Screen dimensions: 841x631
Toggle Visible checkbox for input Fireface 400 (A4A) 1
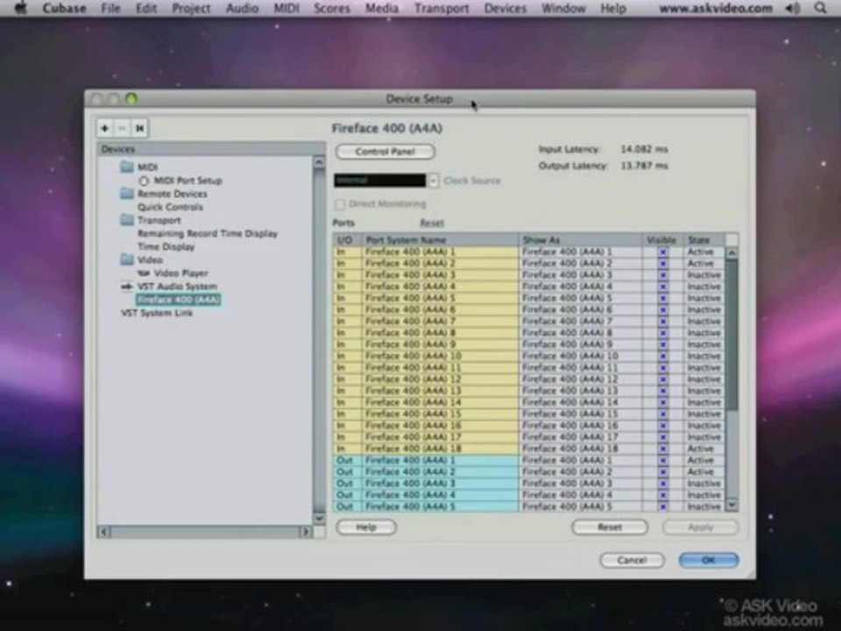[x=663, y=252]
